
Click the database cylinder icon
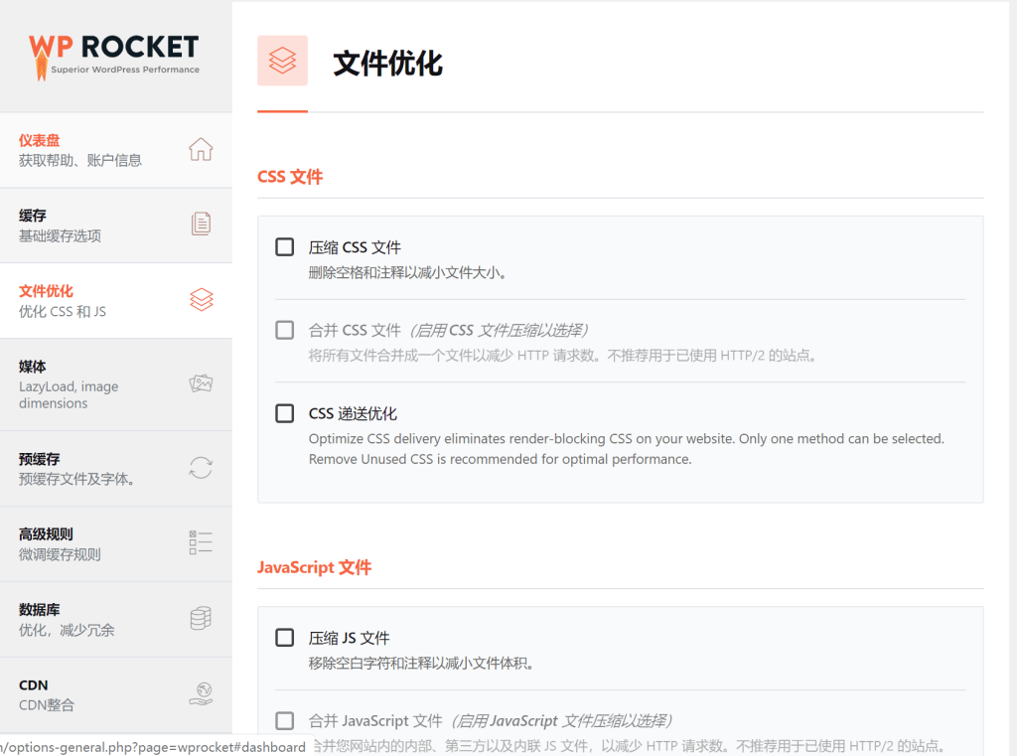pyautogui.click(x=201, y=619)
